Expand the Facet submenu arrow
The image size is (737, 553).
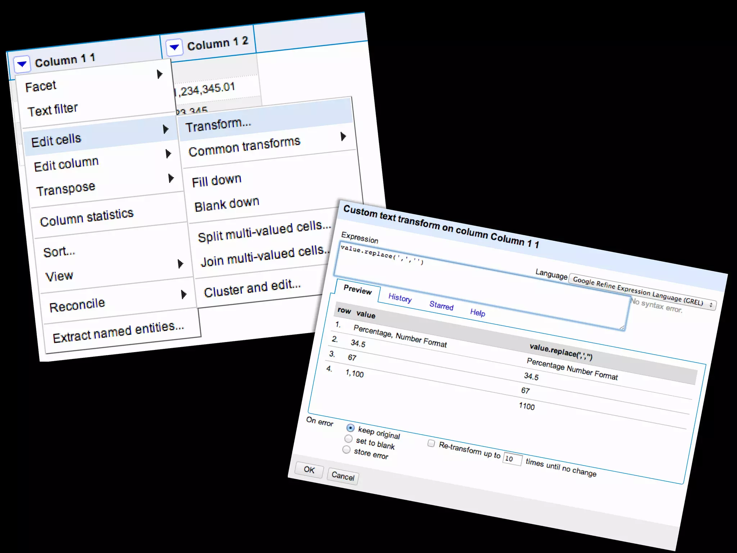tap(159, 74)
